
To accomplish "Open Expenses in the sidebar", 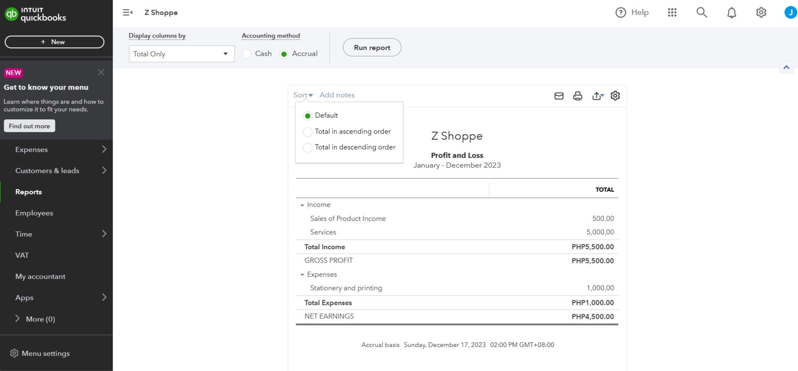I will (31, 150).
